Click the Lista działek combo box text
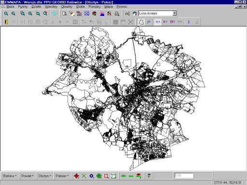Screen dimensions: 247x185 click(148, 13)
